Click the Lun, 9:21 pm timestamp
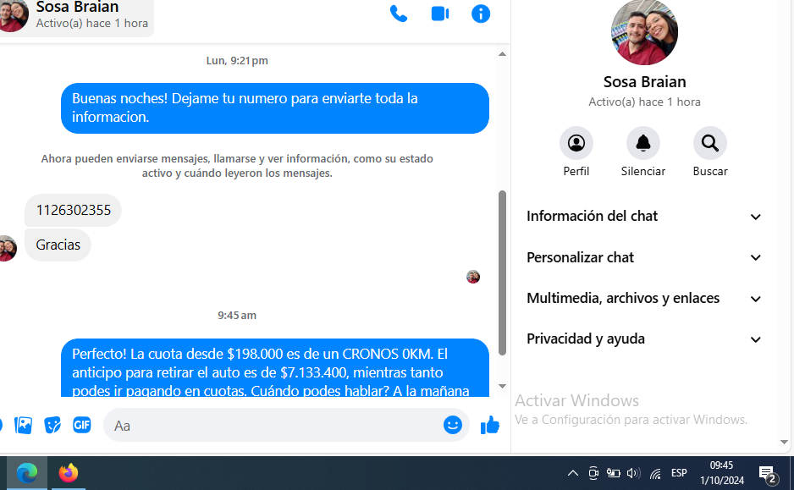The width and height of the screenshot is (794, 490). coord(237,61)
